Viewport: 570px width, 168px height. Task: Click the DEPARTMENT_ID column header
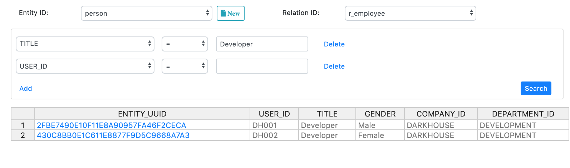pos(523,114)
